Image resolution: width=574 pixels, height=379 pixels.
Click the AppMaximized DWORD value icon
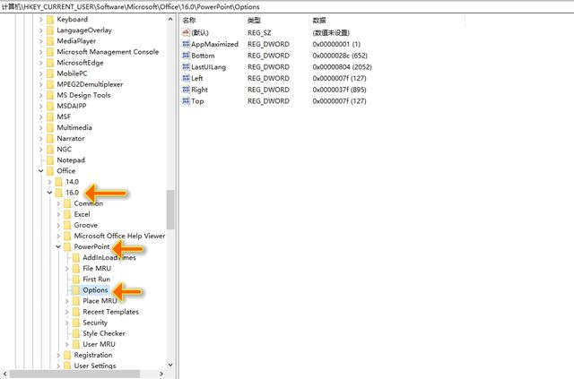click(186, 44)
